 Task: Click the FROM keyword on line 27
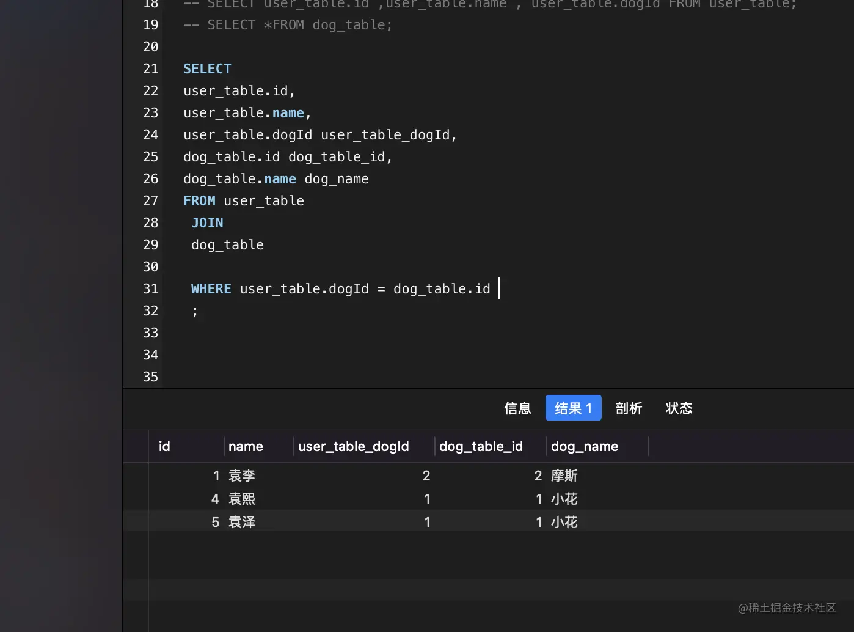(x=199, y=201)
